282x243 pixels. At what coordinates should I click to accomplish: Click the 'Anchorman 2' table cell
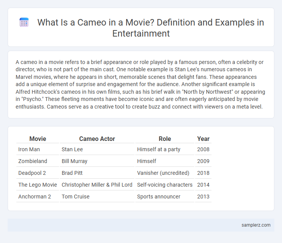[x=38, y=197]
